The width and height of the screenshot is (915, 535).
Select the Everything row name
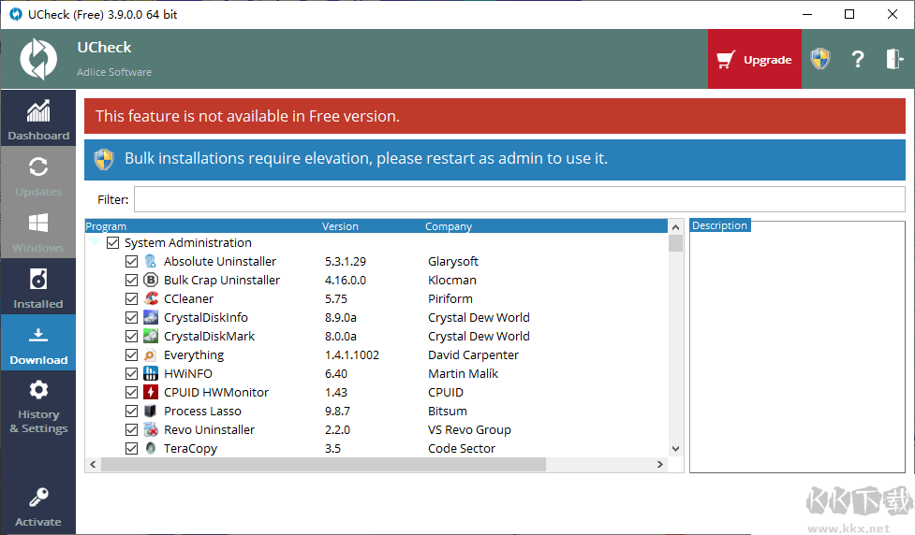pyautogui.click(x=194, y=354)
